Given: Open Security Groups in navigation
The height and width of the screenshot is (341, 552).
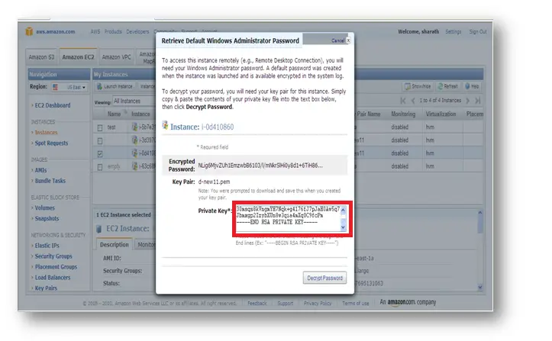Looking at the screenshot, I should (53, 256).
